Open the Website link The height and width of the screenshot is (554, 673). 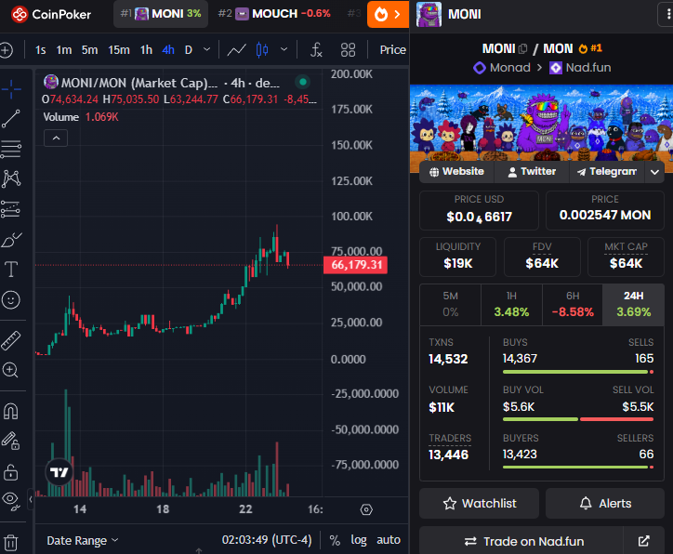[x=456, y=172]
